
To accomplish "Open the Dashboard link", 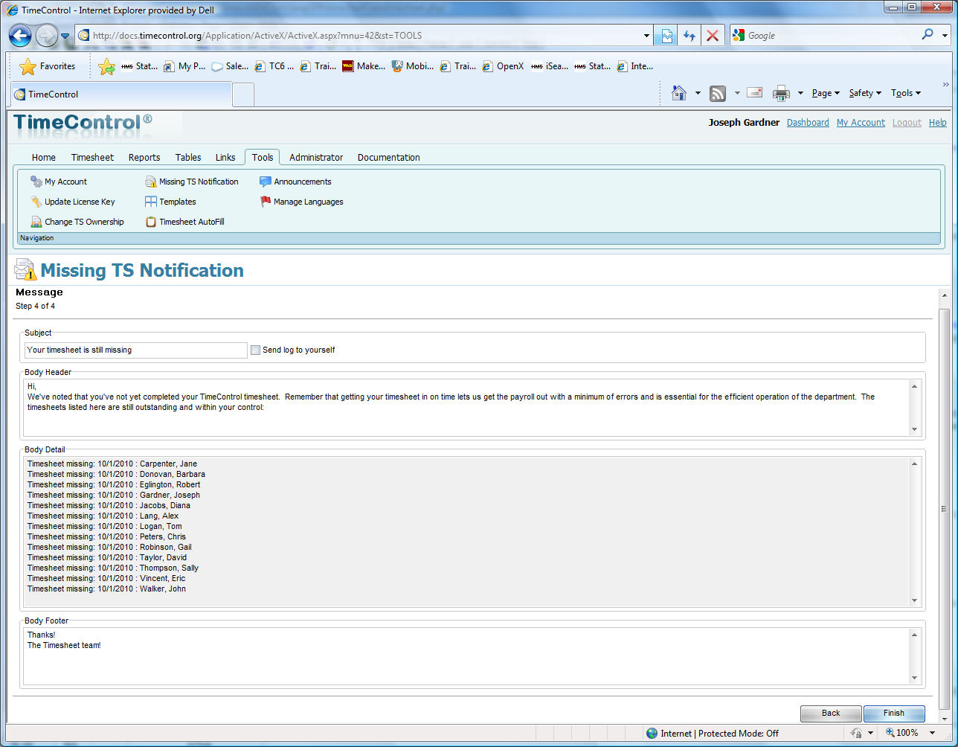I will coord(808,123).
